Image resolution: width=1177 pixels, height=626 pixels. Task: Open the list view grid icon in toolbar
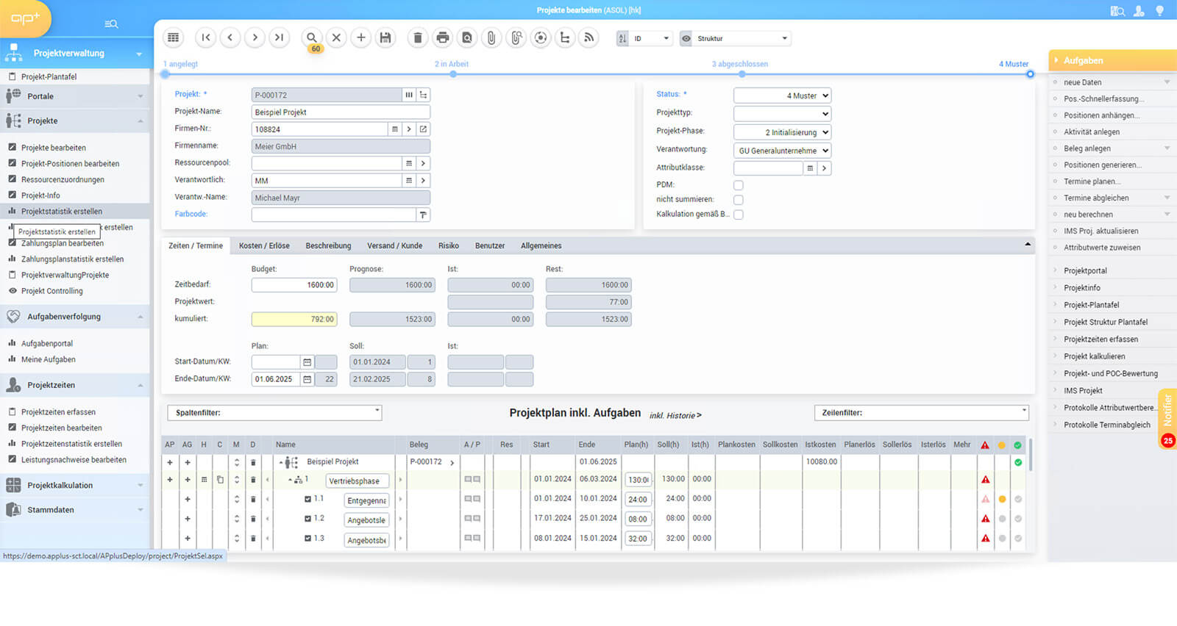[x=174, y=37]
